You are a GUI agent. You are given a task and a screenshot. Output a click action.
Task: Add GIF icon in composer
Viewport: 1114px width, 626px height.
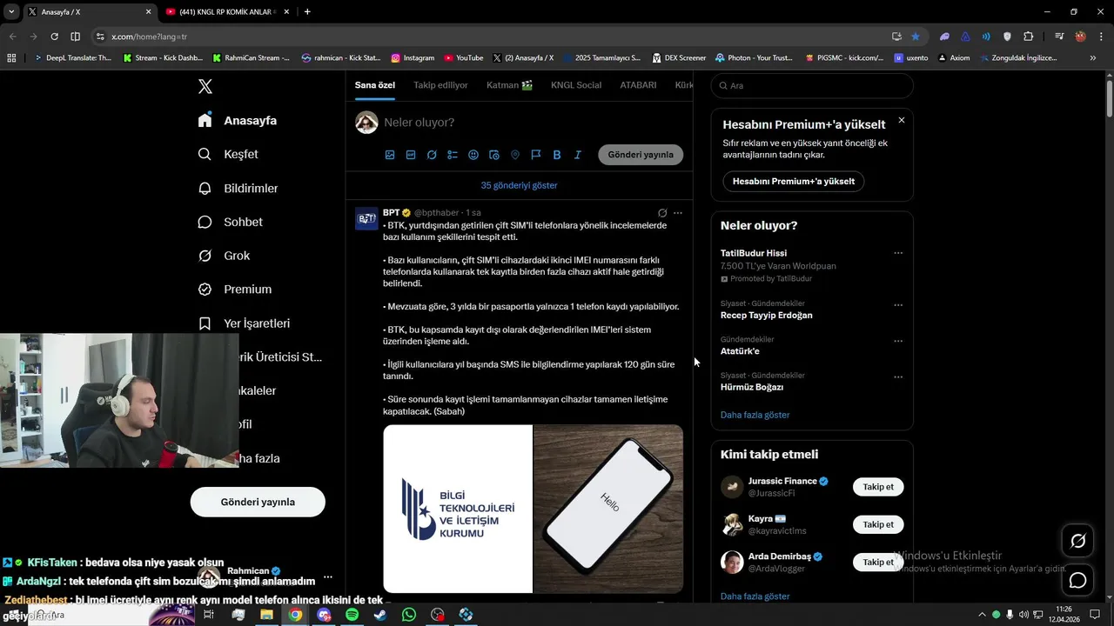(411, 155)
